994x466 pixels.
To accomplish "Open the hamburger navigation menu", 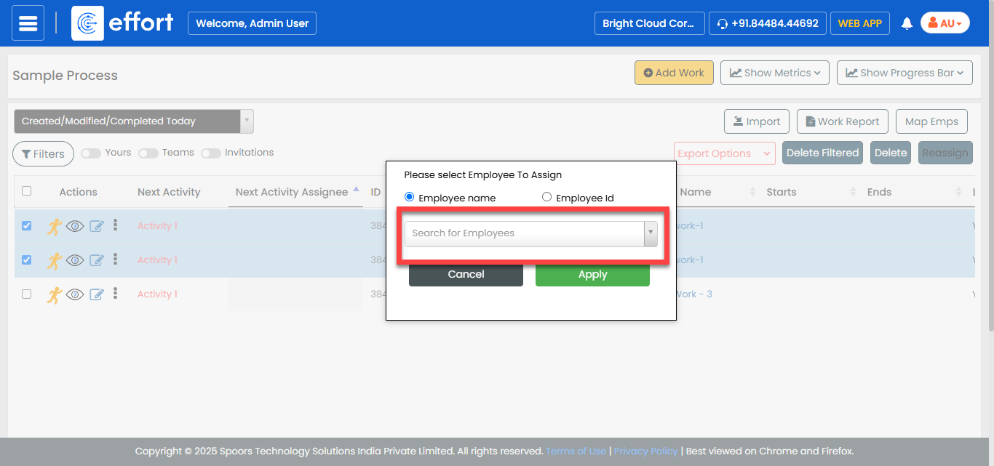I will click(x=28, y=23).
